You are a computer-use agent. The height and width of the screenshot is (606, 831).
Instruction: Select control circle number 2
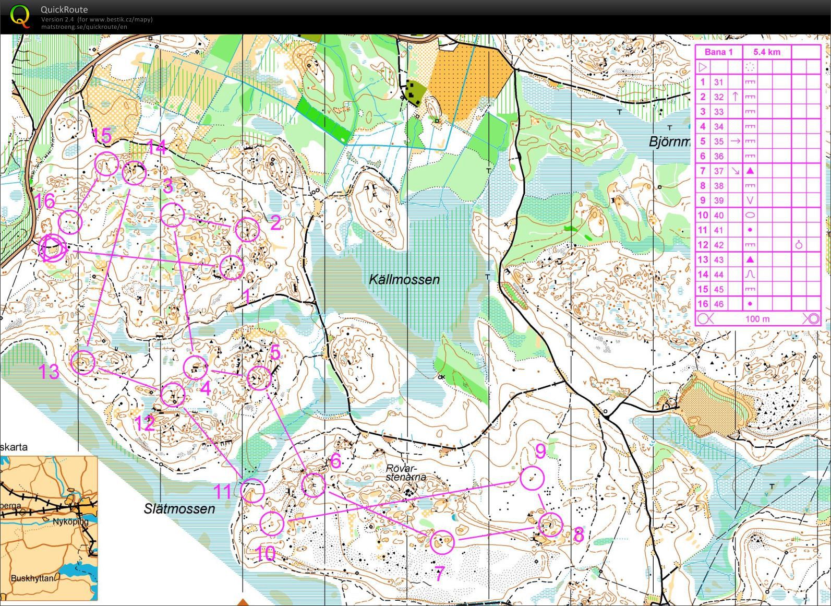pyautogui.click(x=247, y=230)
